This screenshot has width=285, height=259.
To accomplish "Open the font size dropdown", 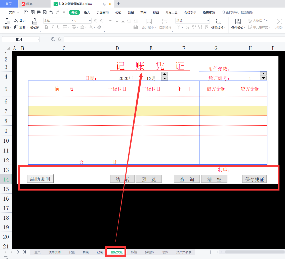I will pyautogui.click(x=90, y=21).
